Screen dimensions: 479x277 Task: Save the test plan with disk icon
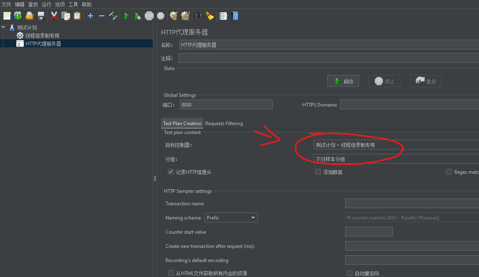(41, 15)
